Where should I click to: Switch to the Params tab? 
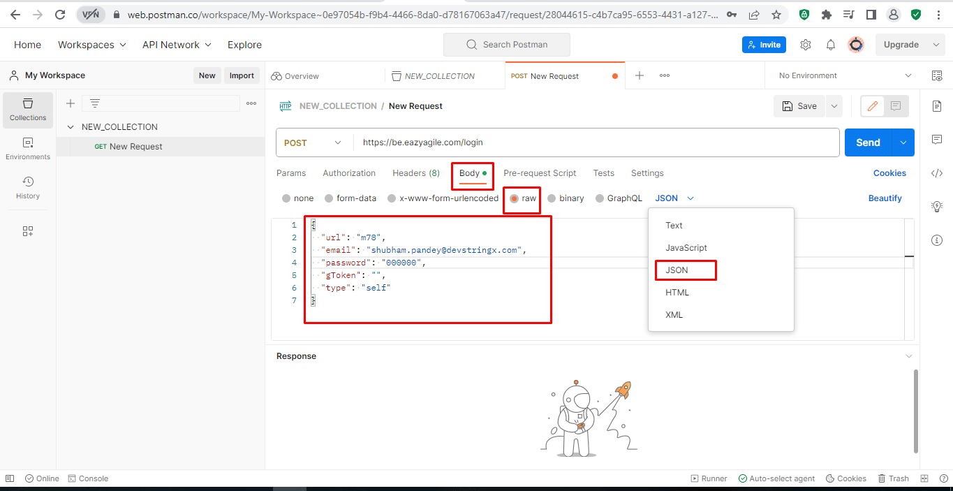point(291,173)
